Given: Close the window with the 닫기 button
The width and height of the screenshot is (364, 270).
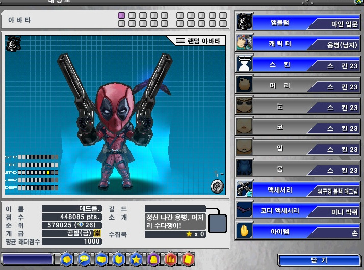Looking at the screenshot, I should 319,260.
